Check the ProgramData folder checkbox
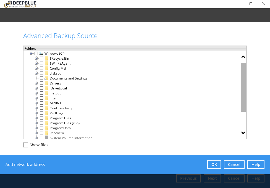This screenshot has width=270, height=188. click(x=41, y=128)
